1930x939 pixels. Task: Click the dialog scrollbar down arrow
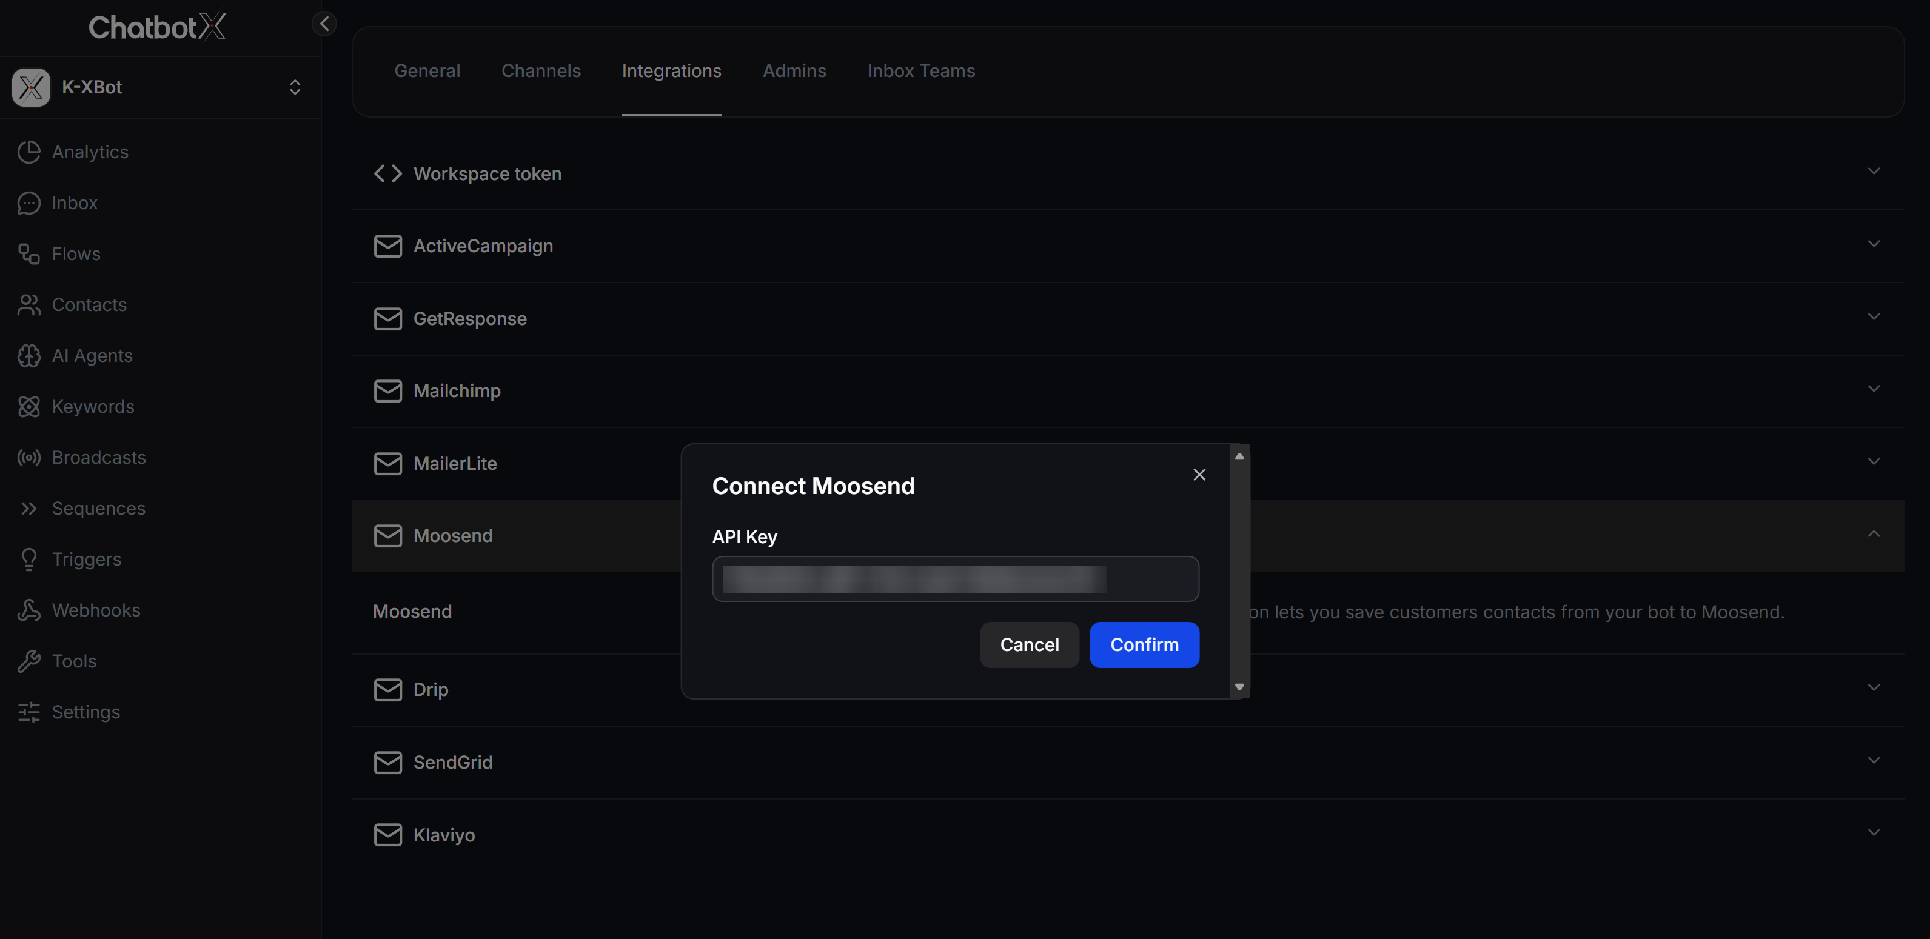click(1239, 687)
